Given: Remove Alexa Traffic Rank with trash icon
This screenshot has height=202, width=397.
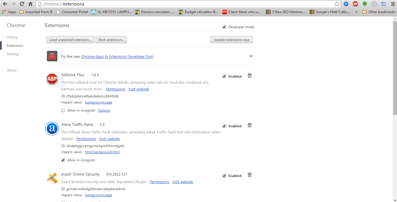Looking at the screenshot, I should coord(249,125).
